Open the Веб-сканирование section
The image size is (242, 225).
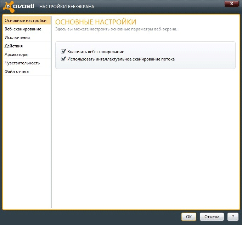[x=23, y=29]
